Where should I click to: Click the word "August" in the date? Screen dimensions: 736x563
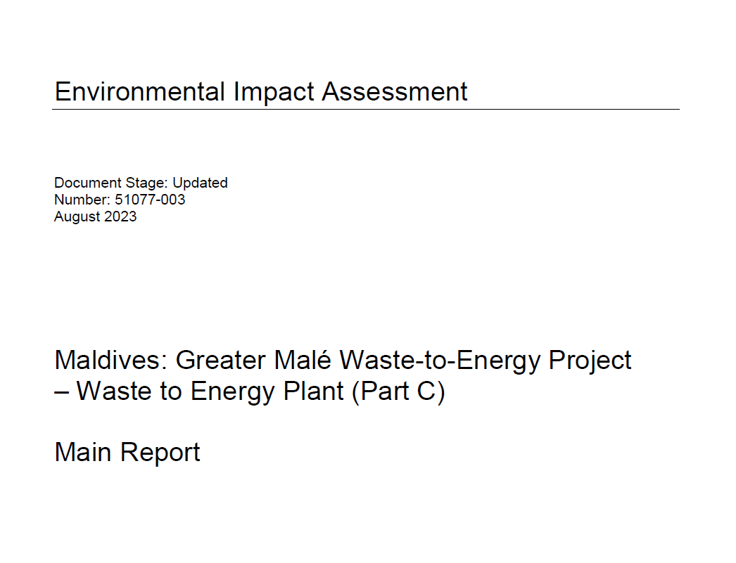(77, 216)
